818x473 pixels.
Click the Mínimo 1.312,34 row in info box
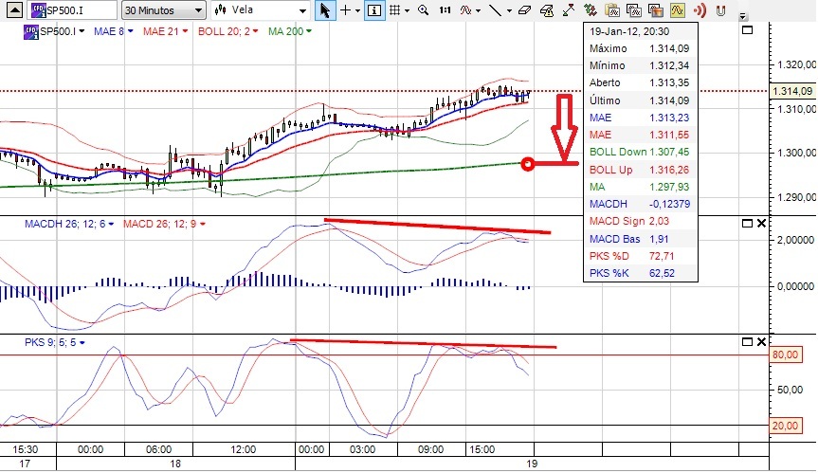(640, 65)
